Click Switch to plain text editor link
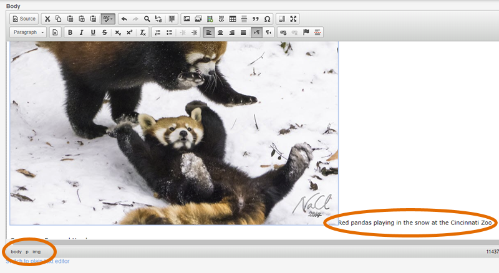This screenshot has height=273, width=499. coord(37,261)
